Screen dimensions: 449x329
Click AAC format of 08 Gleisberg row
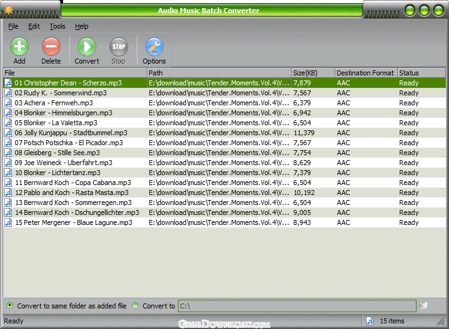pyautogui.click(x=343, y=153)
